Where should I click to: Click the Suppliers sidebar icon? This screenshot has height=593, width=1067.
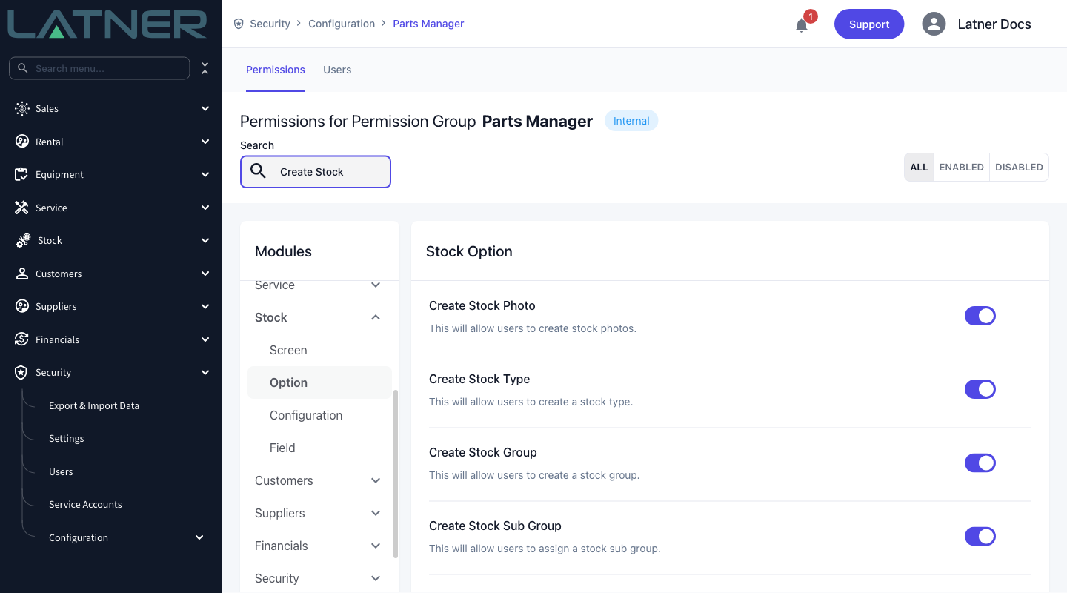point(21,306)
